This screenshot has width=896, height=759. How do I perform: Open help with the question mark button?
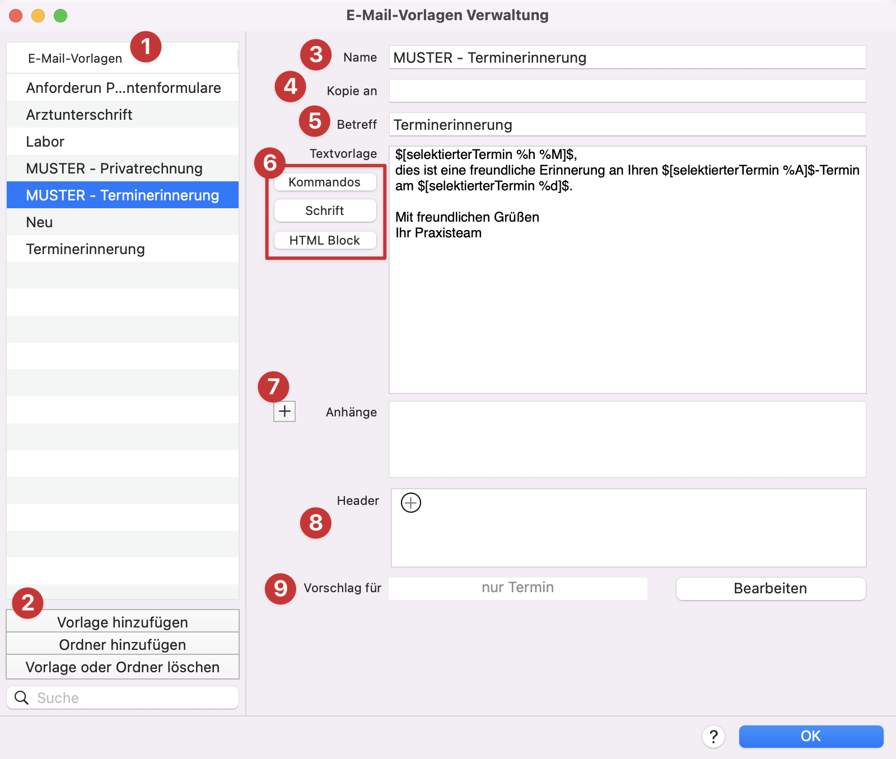tap(713, 737)
